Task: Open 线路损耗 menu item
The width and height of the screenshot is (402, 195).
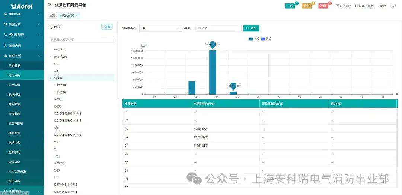Action: pyautogui.click(x=22, y=152)
